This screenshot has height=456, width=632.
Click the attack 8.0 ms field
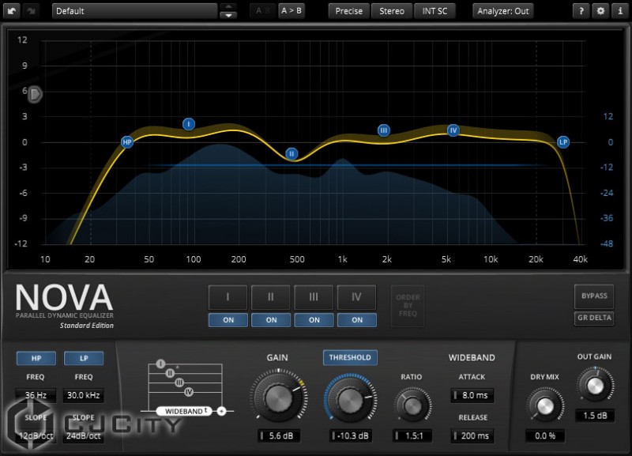pos(472,395)
